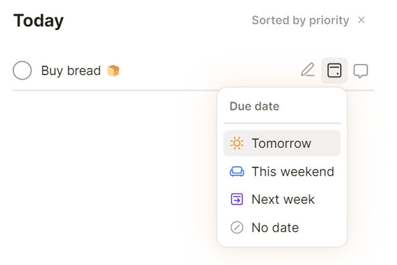Click the pencil edit icon for Buy bread
The image size is (397, 265).
[x=308, y=71]
